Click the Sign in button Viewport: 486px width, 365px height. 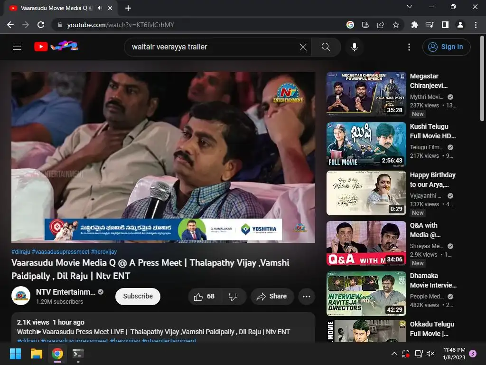pyautogui.click(x=446, y=47)
